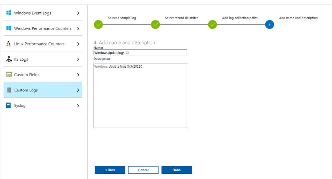Open IIS Logs menu item

point(43,59)
